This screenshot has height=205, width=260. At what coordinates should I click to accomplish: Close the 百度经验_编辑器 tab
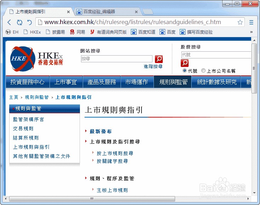pyautogui.click(x=136, y=12)
